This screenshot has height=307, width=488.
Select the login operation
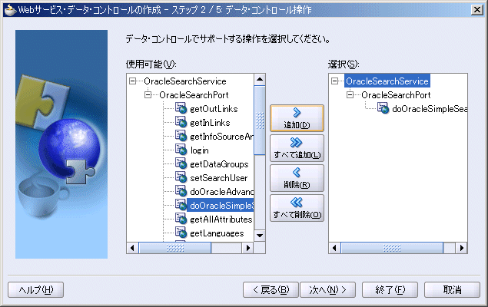click(x=200, y=150)
